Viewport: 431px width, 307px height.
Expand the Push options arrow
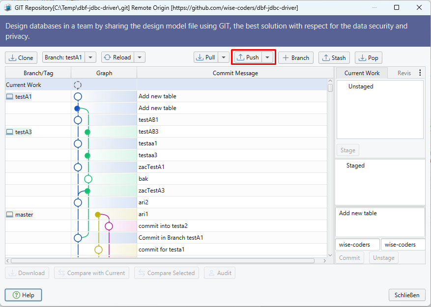pos(267,57)
